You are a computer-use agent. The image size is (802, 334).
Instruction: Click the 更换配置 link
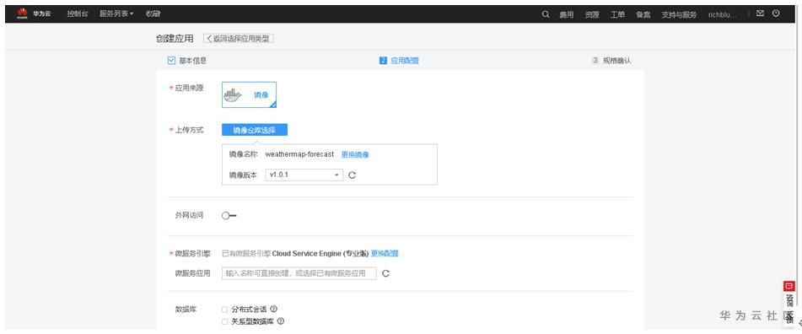385,253
